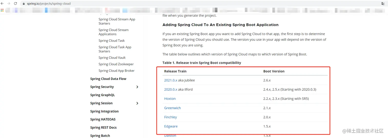Open Spring Cloud Task link
Screen dimensions: 388x138
pos(112,41)
